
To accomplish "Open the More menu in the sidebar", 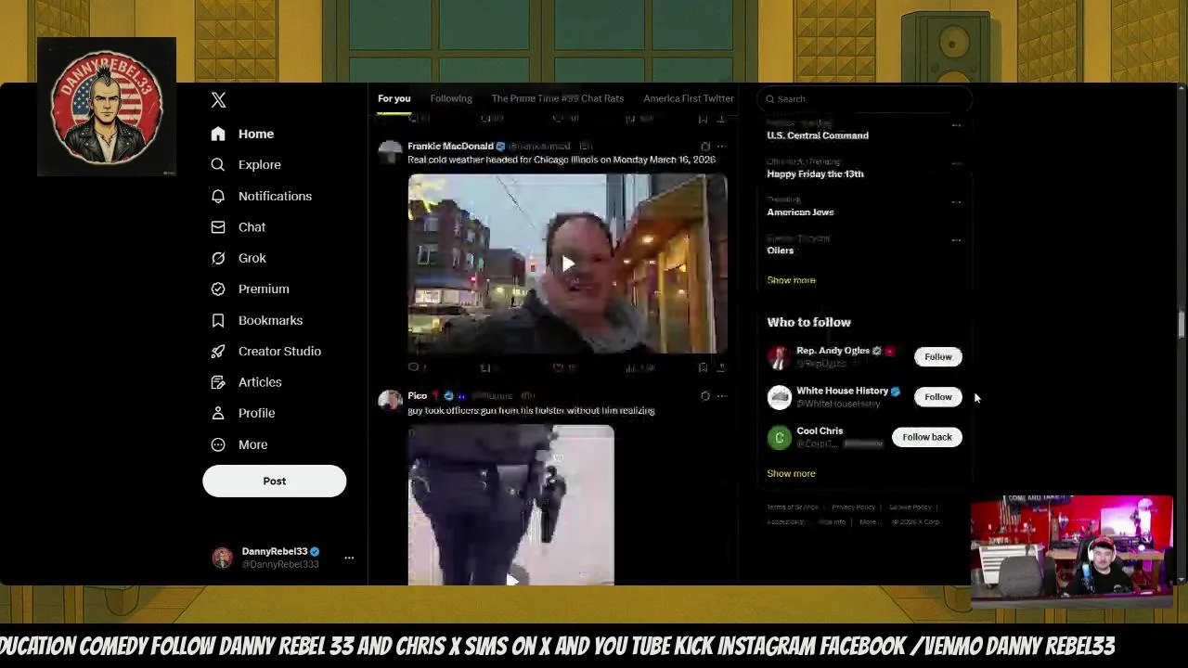I will pos(239,444).
